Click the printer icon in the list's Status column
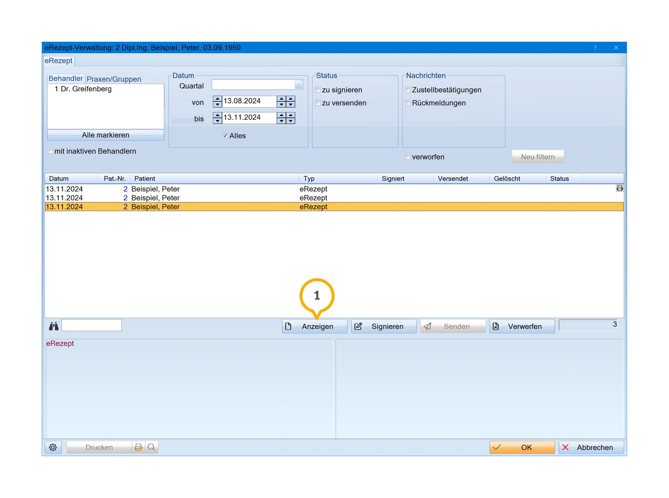 tap(619, 188)
